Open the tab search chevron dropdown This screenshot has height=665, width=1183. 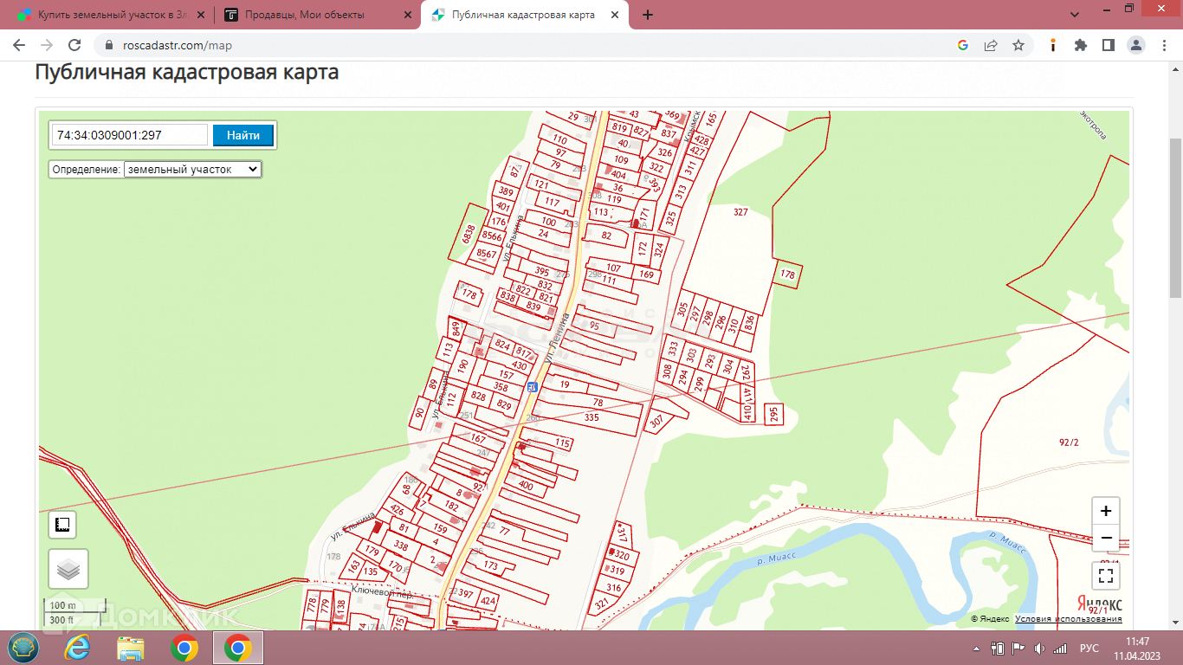click(1075, 15)
